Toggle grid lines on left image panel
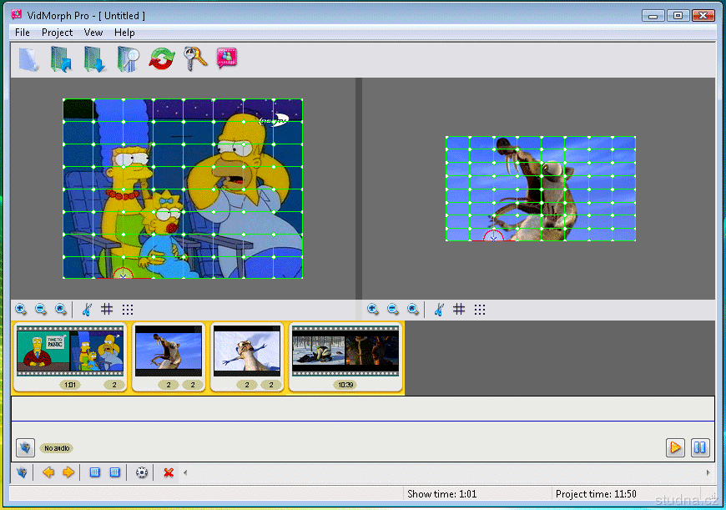Image resolution: width=726 pixels, height=510 pixels. pos(107,310)
